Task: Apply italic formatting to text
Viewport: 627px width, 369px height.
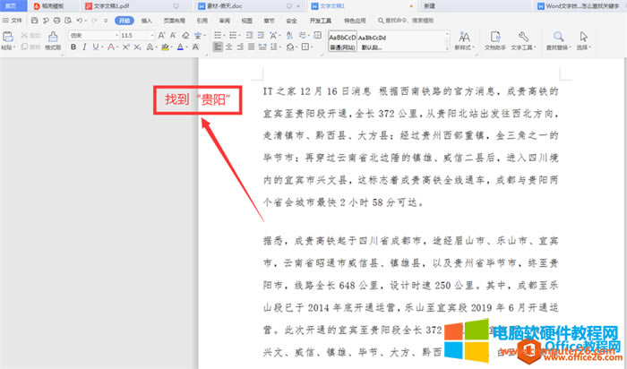Action: pyautogui.click(x=86, y=47)
